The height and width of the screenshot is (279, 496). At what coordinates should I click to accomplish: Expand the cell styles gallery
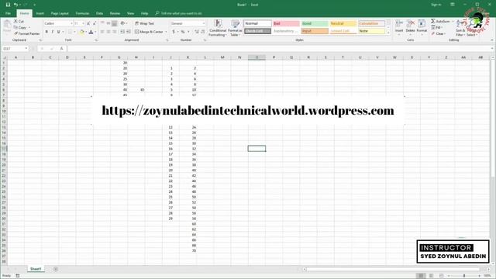(388, 33)
